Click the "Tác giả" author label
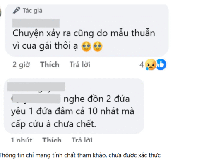 point(32,11)
